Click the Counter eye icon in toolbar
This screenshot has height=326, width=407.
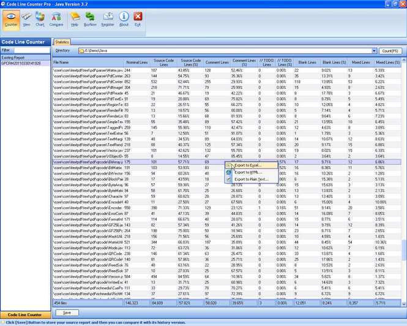point(10,19)
